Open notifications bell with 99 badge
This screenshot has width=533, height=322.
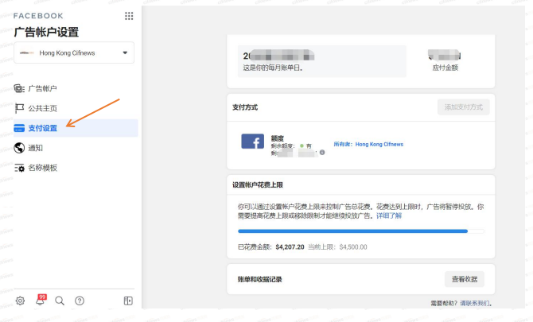click(40, 301)
